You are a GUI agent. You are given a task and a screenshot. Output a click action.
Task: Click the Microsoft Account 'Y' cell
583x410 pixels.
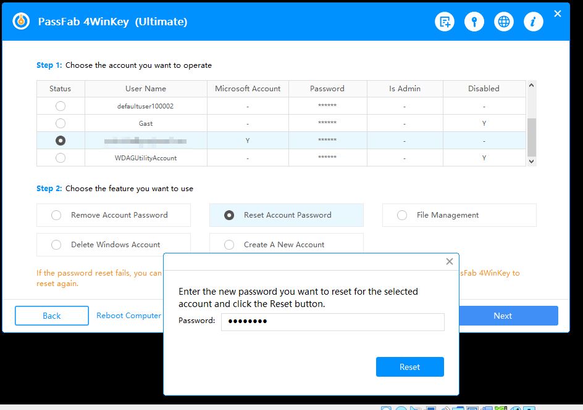(248, 141)
